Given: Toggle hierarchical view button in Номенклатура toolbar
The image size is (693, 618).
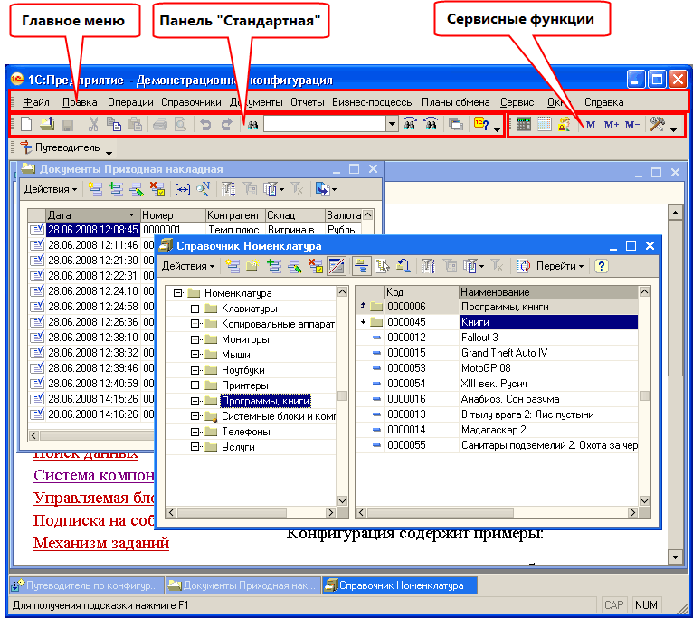Looking at the screenshot, I should [362, 266].
